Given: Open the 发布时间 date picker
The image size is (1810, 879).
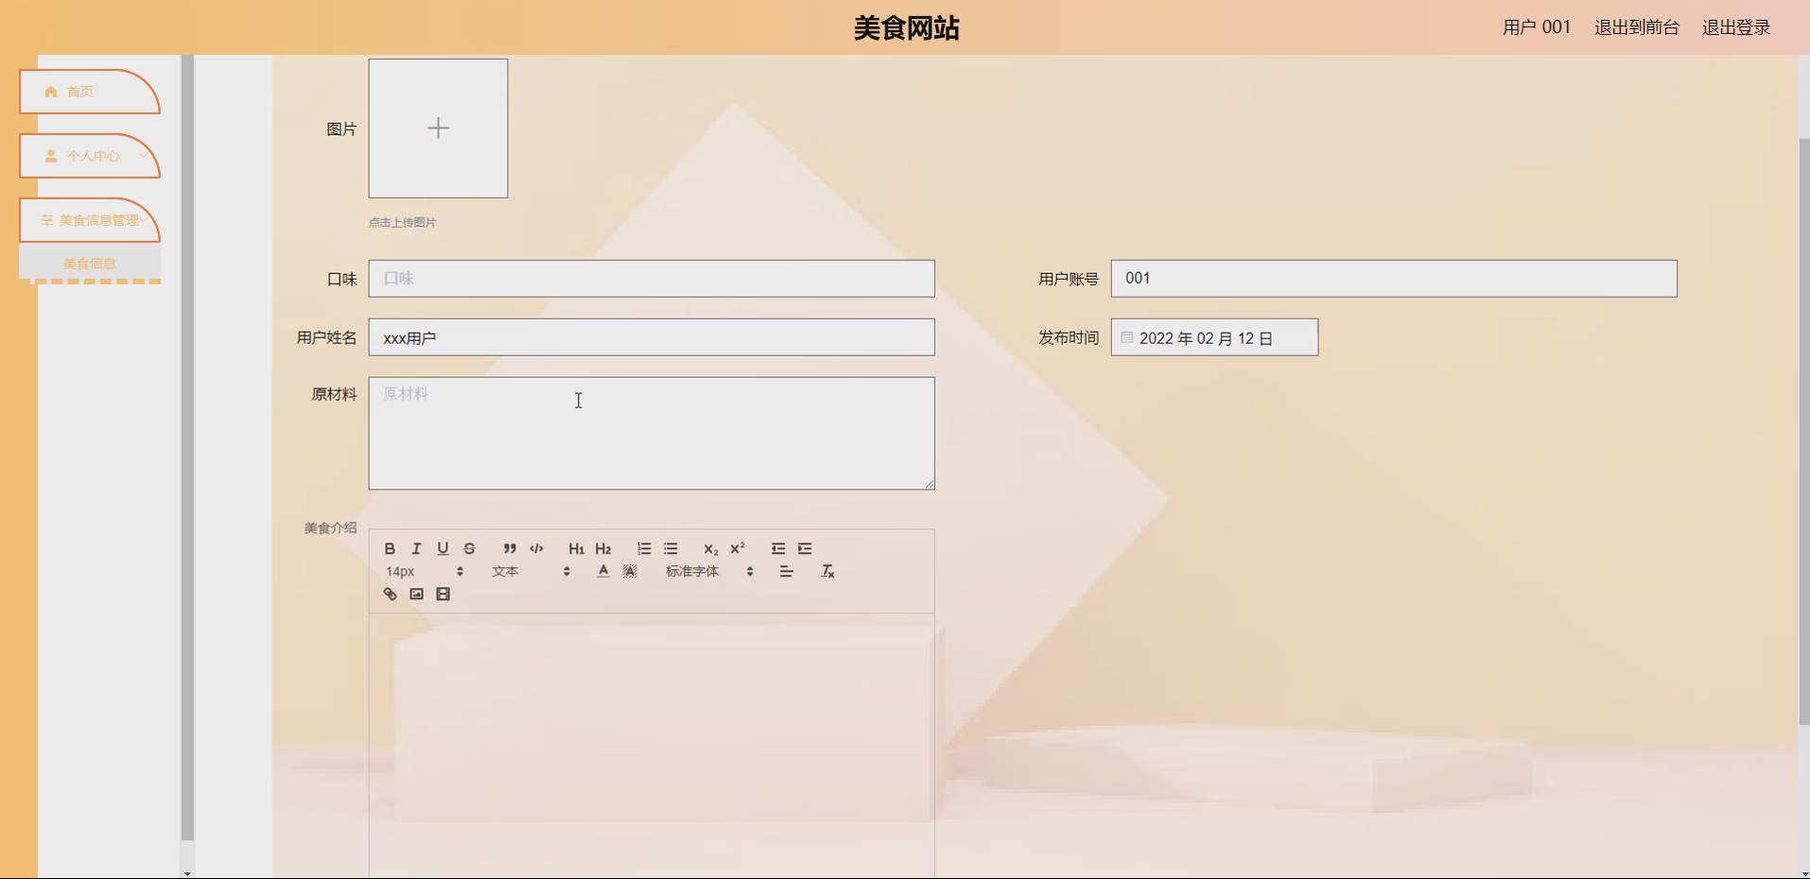Looking at the screenshot, I should click(1214, 337).
